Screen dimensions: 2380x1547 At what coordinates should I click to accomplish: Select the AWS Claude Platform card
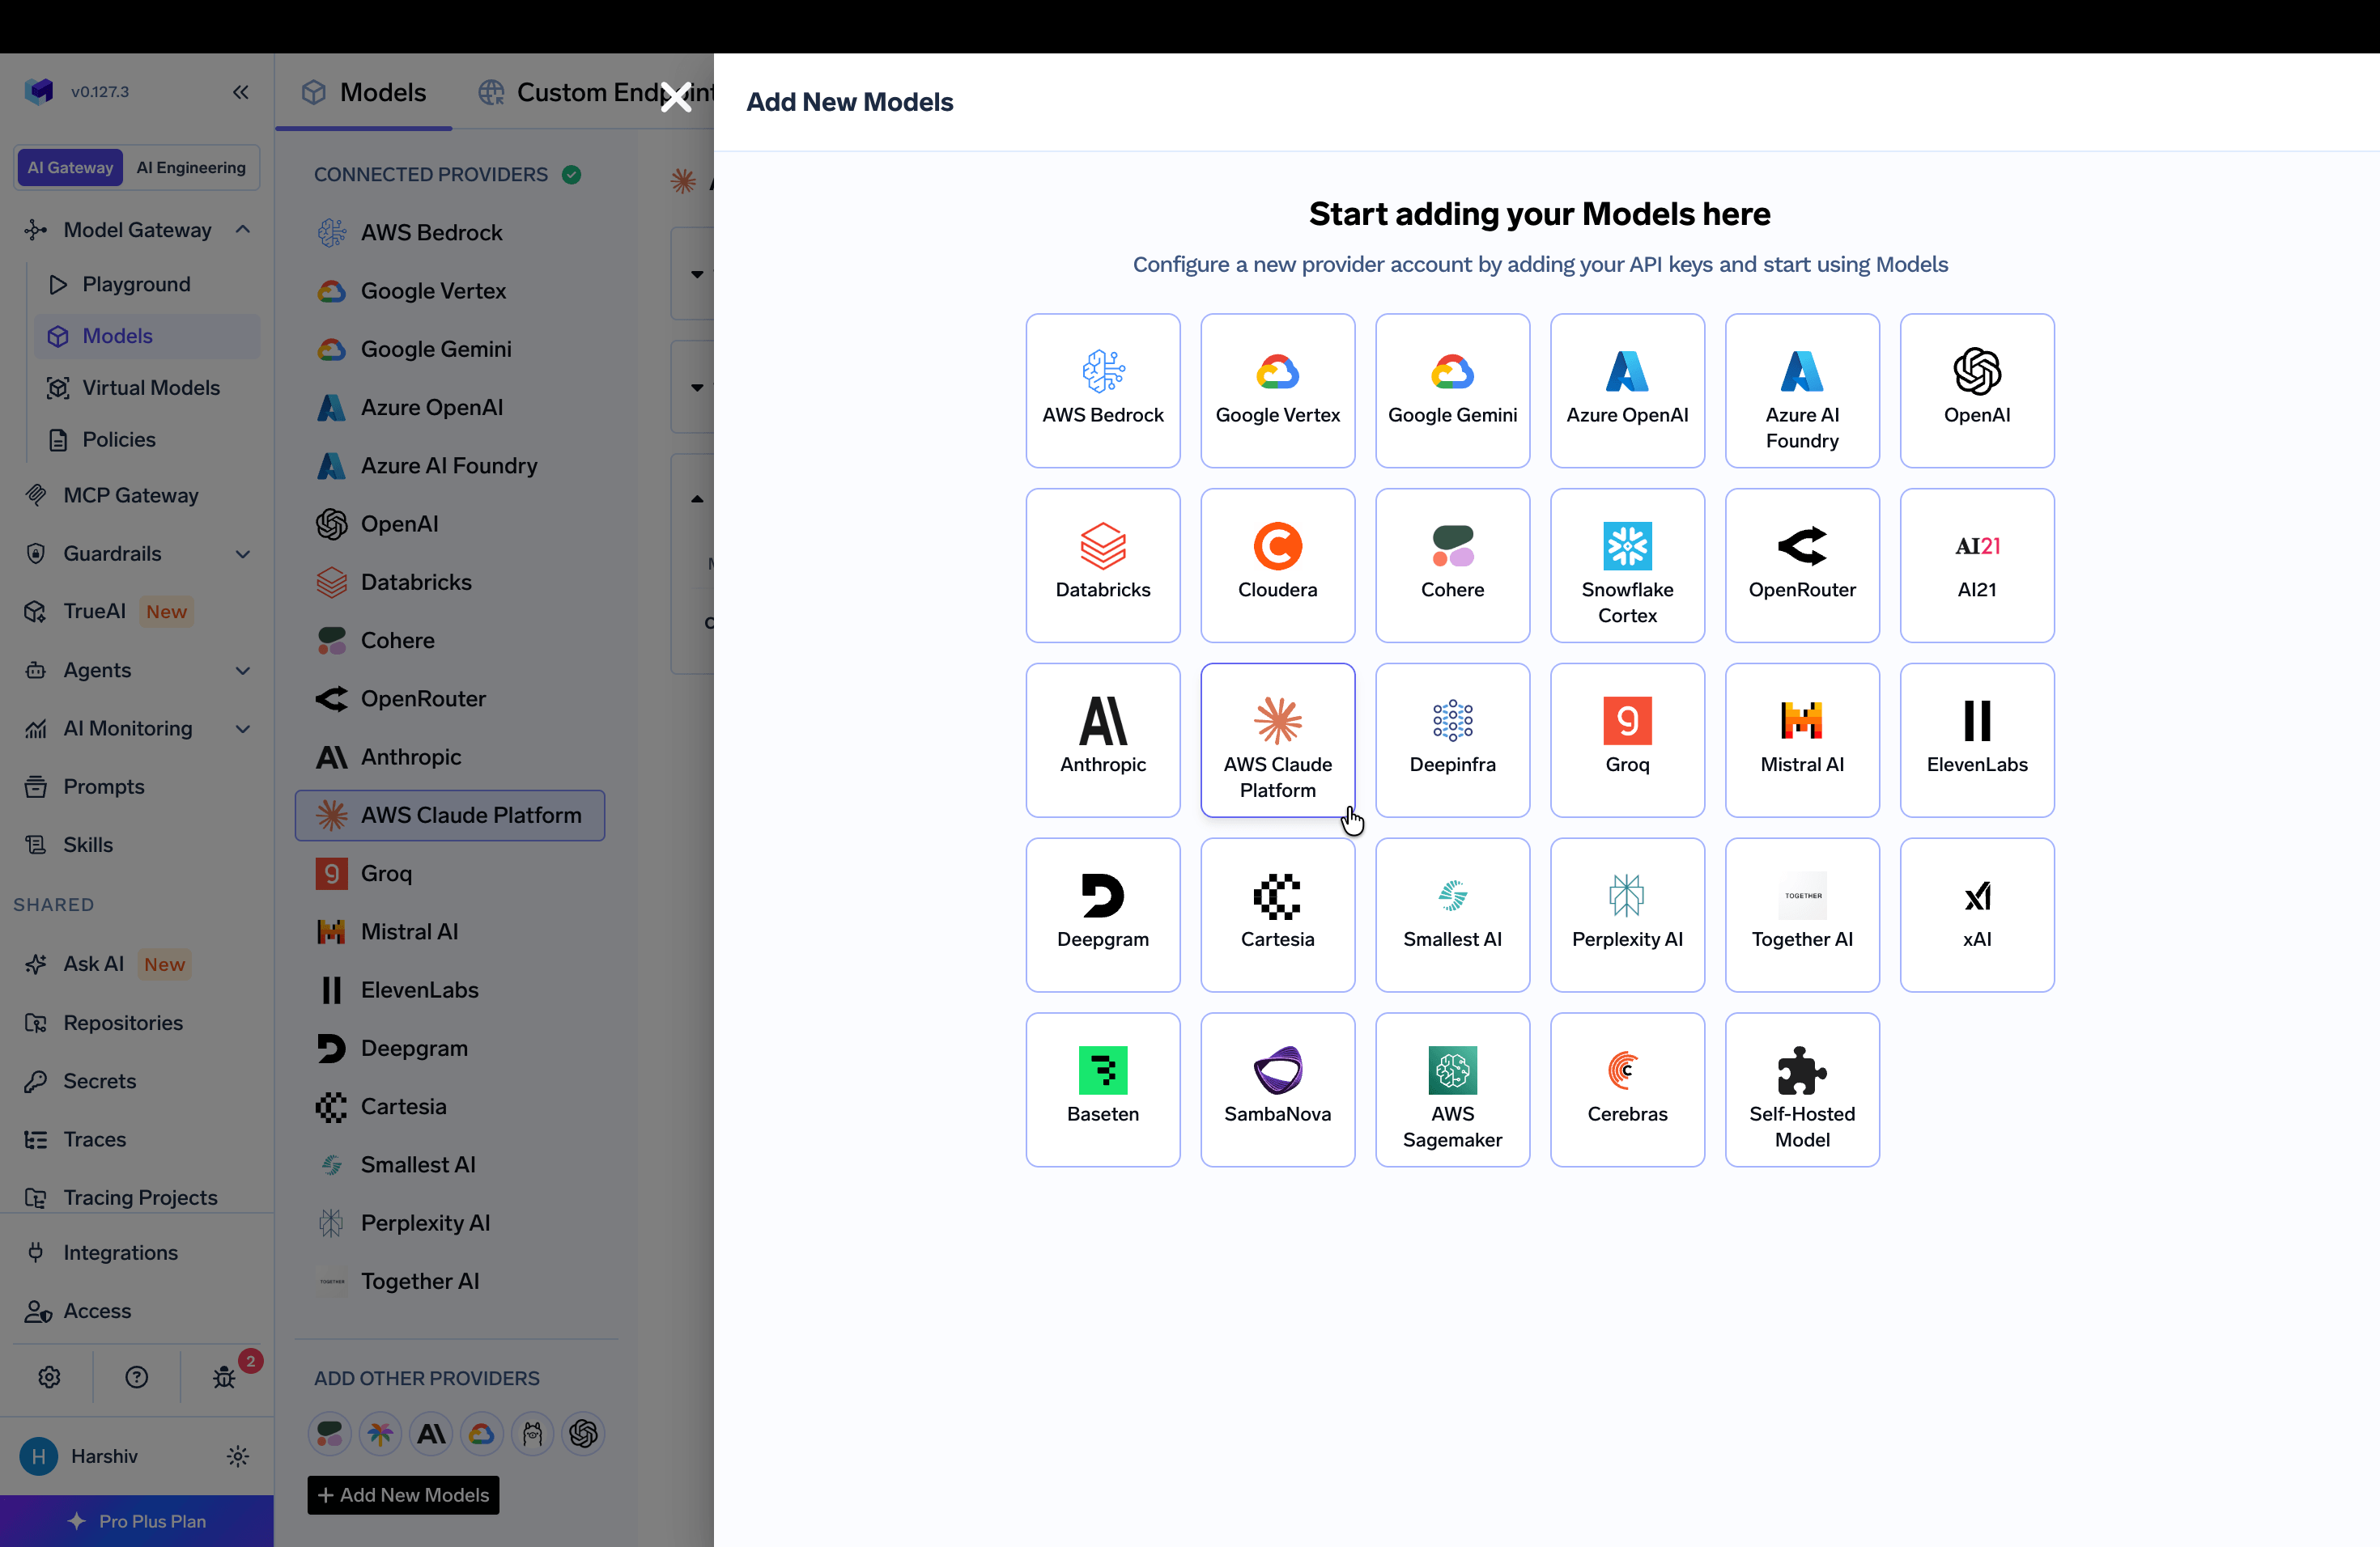coord(1278,740)
